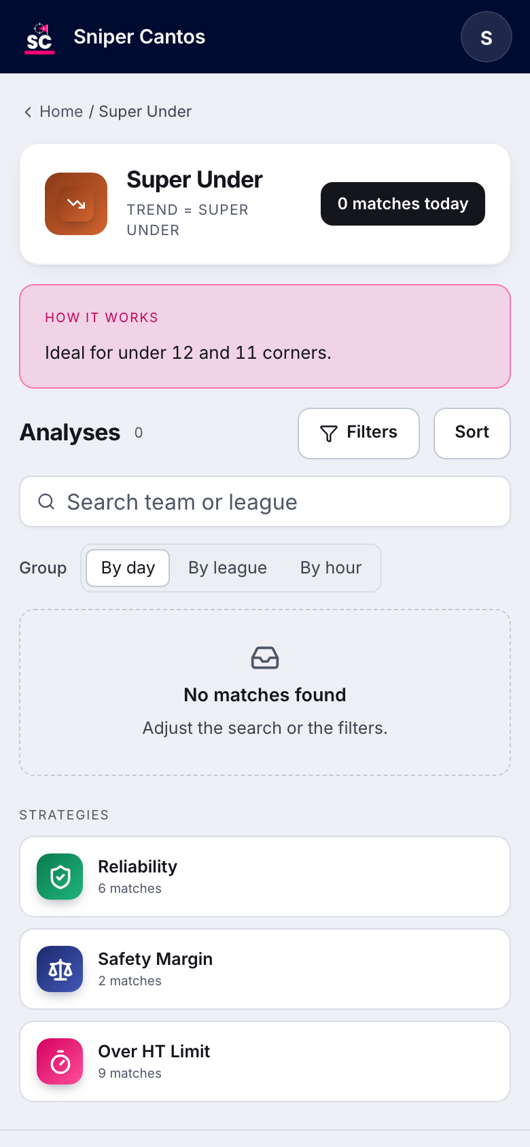Screen dimensions: 530x1147
Task: Open the Sort options
Action: 472,434
